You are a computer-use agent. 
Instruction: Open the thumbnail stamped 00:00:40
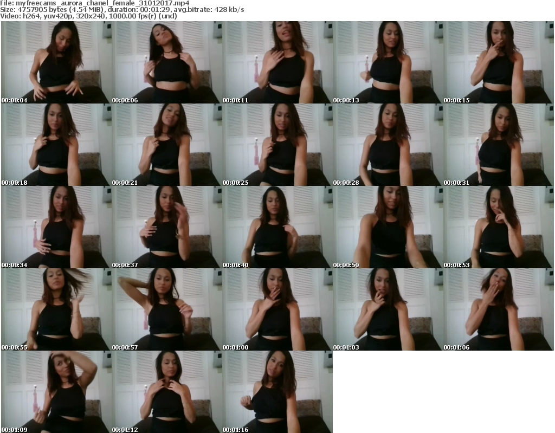click(277, 227)
